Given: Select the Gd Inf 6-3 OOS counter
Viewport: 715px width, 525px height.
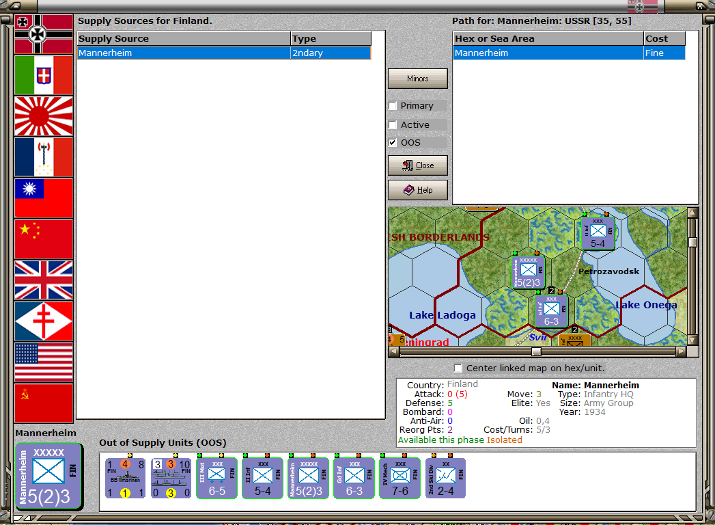Looking at the screenshot, I should point(354,479).
